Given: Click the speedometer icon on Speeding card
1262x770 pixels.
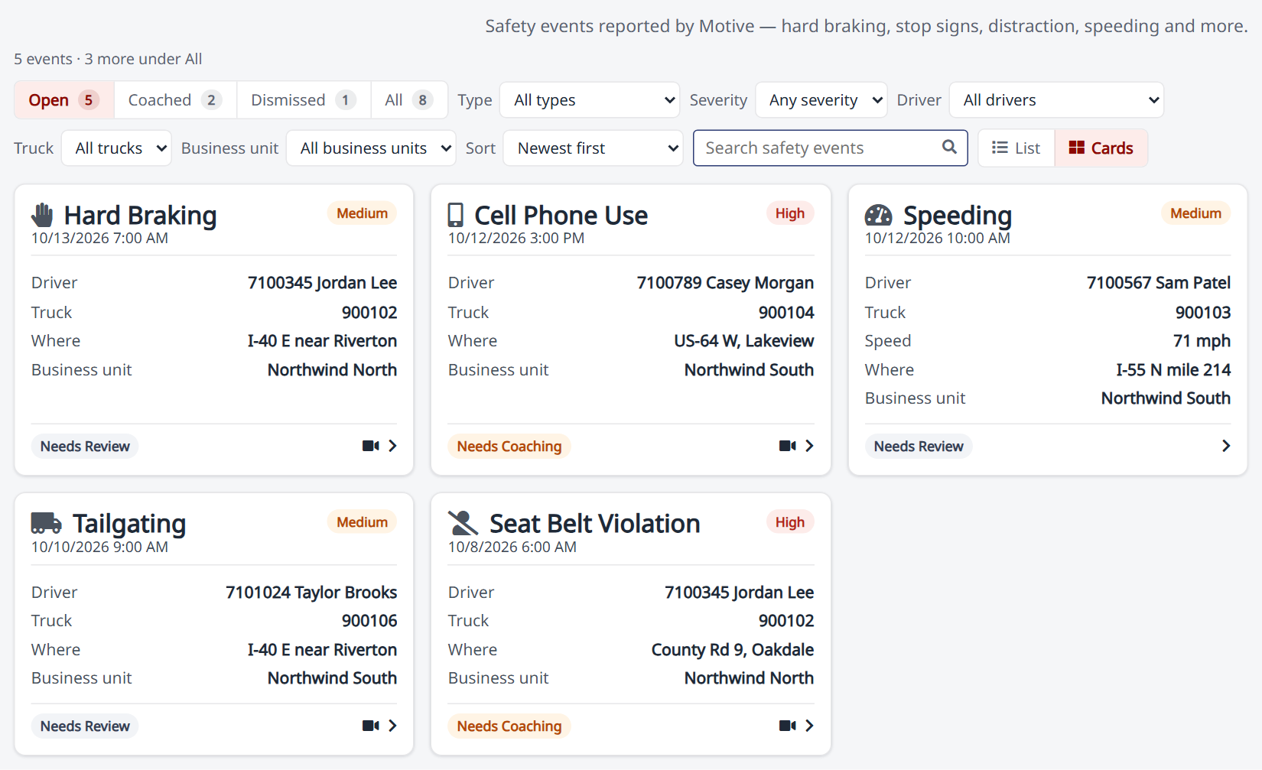Looking at the screenshot, I should [x=878, y=215].
